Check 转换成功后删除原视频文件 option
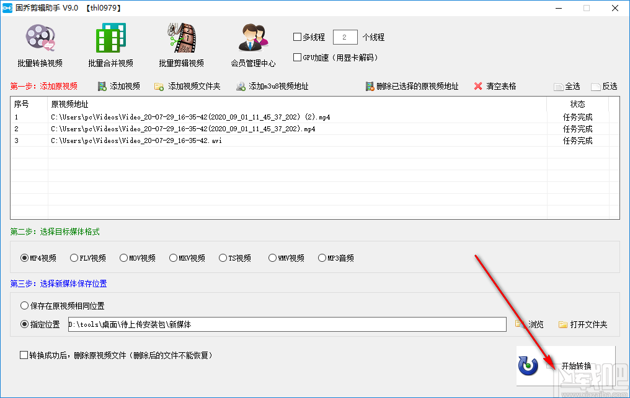This screenshot has width=630, height=398. coord(116,355)
